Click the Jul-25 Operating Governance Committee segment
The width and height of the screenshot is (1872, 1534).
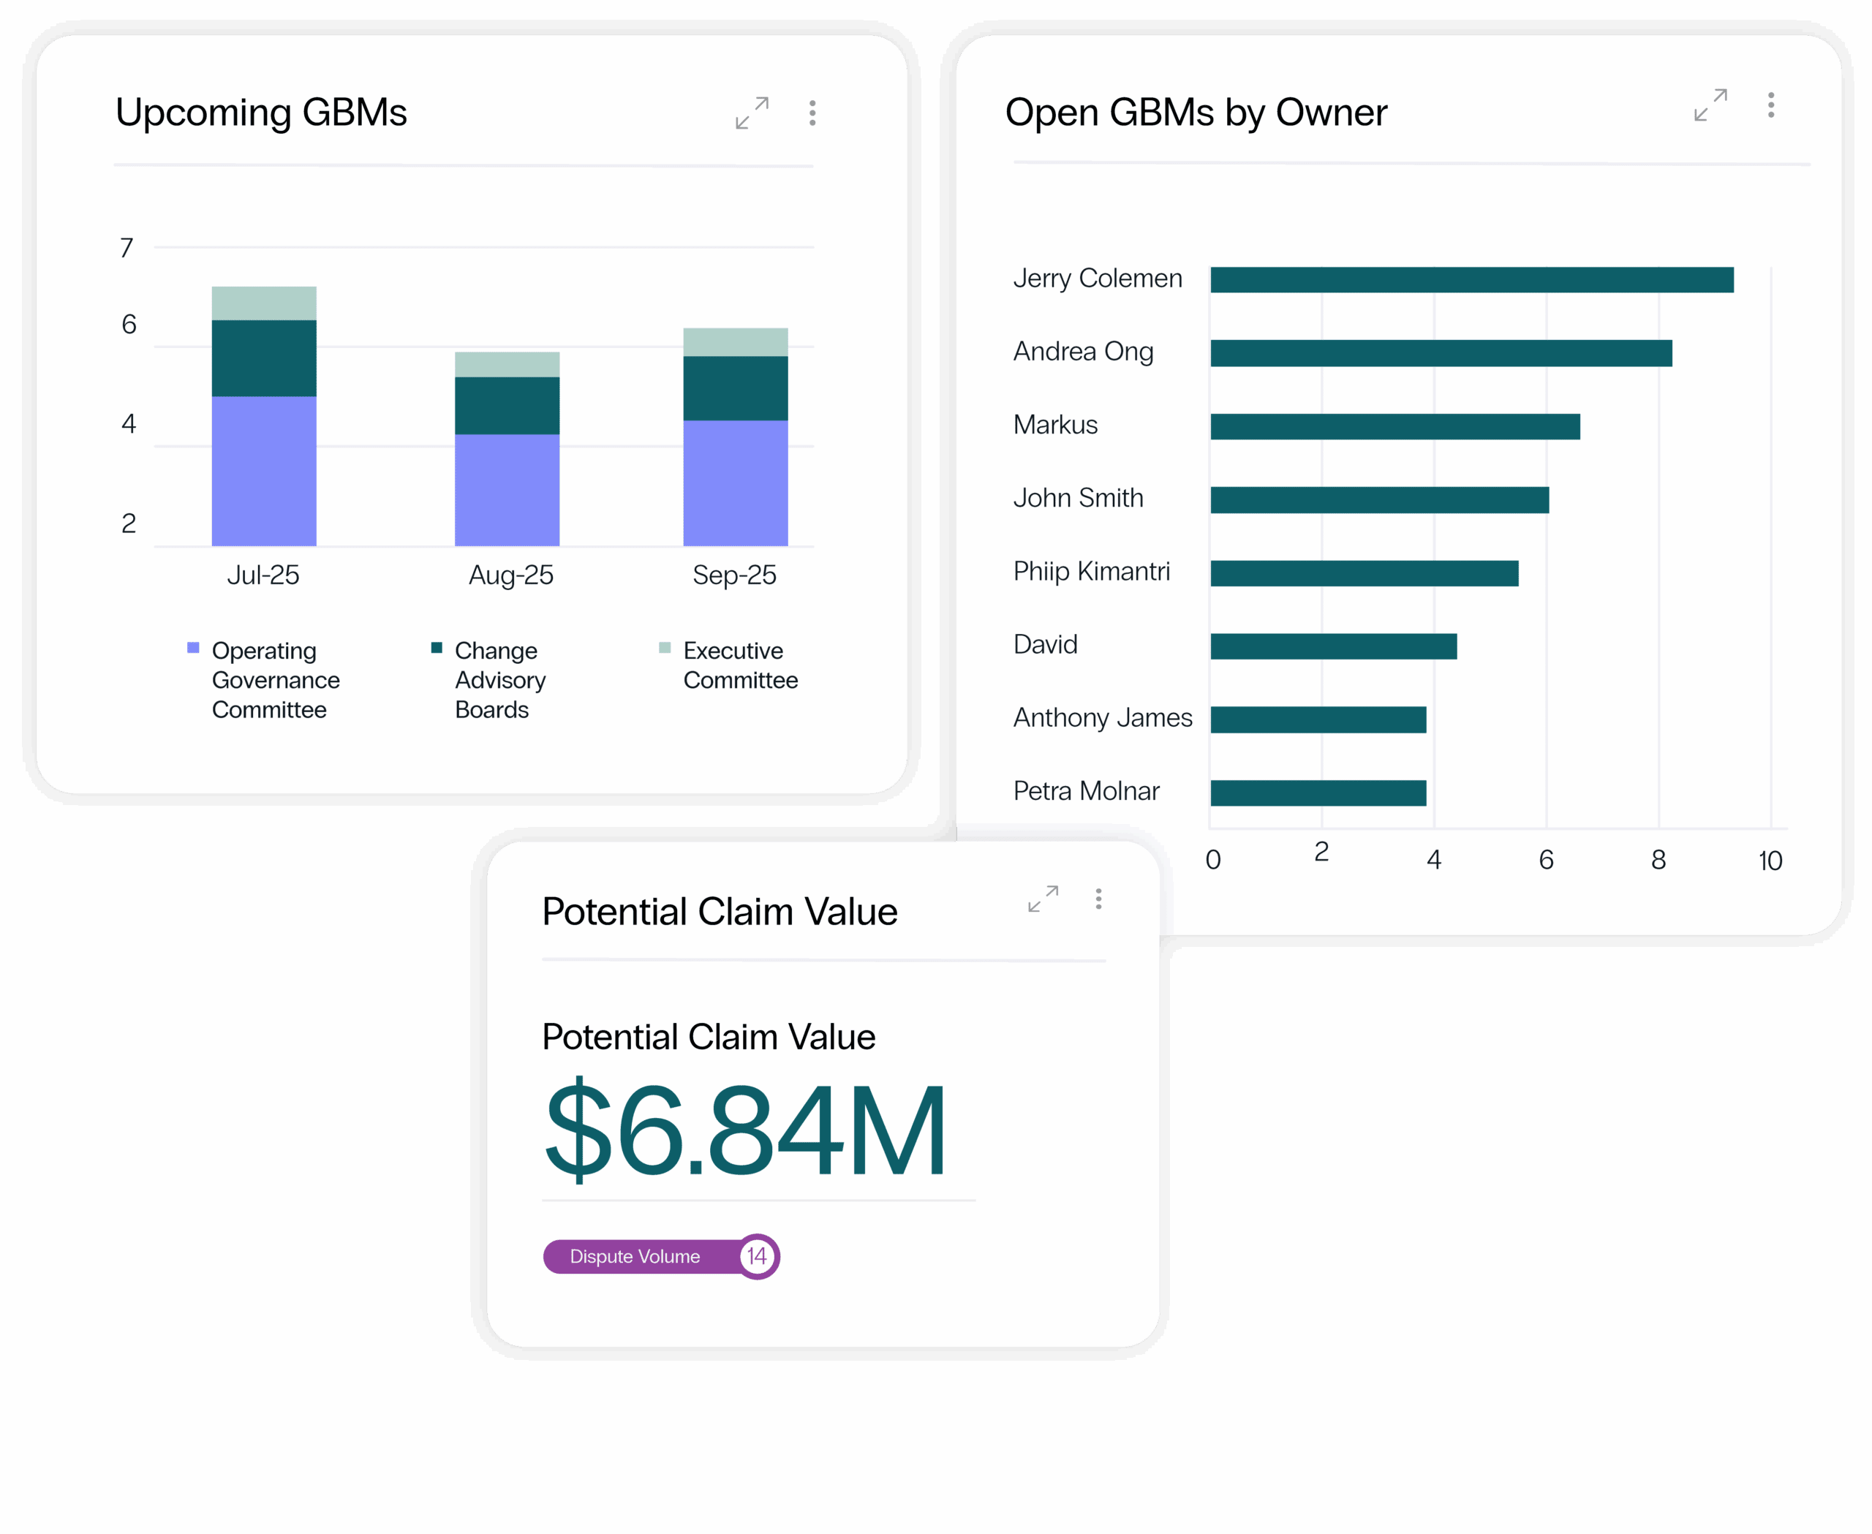(264, 471)
